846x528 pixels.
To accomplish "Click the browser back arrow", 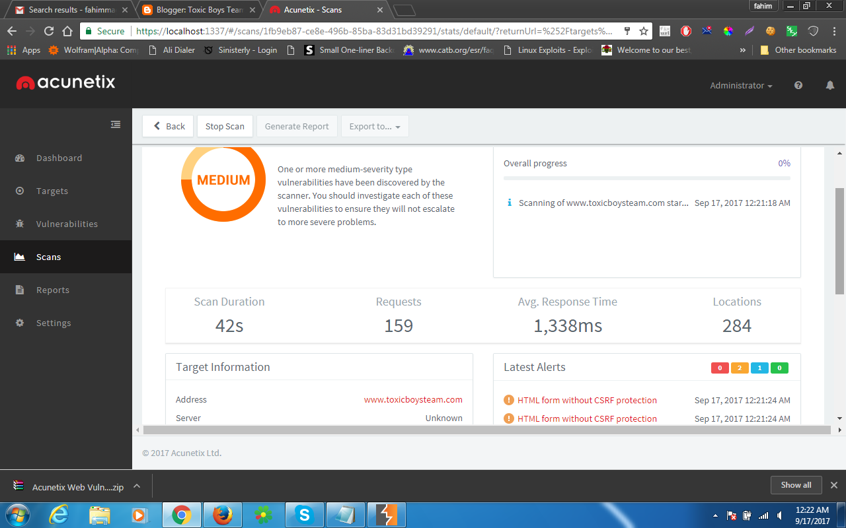I will coord(12,31).
